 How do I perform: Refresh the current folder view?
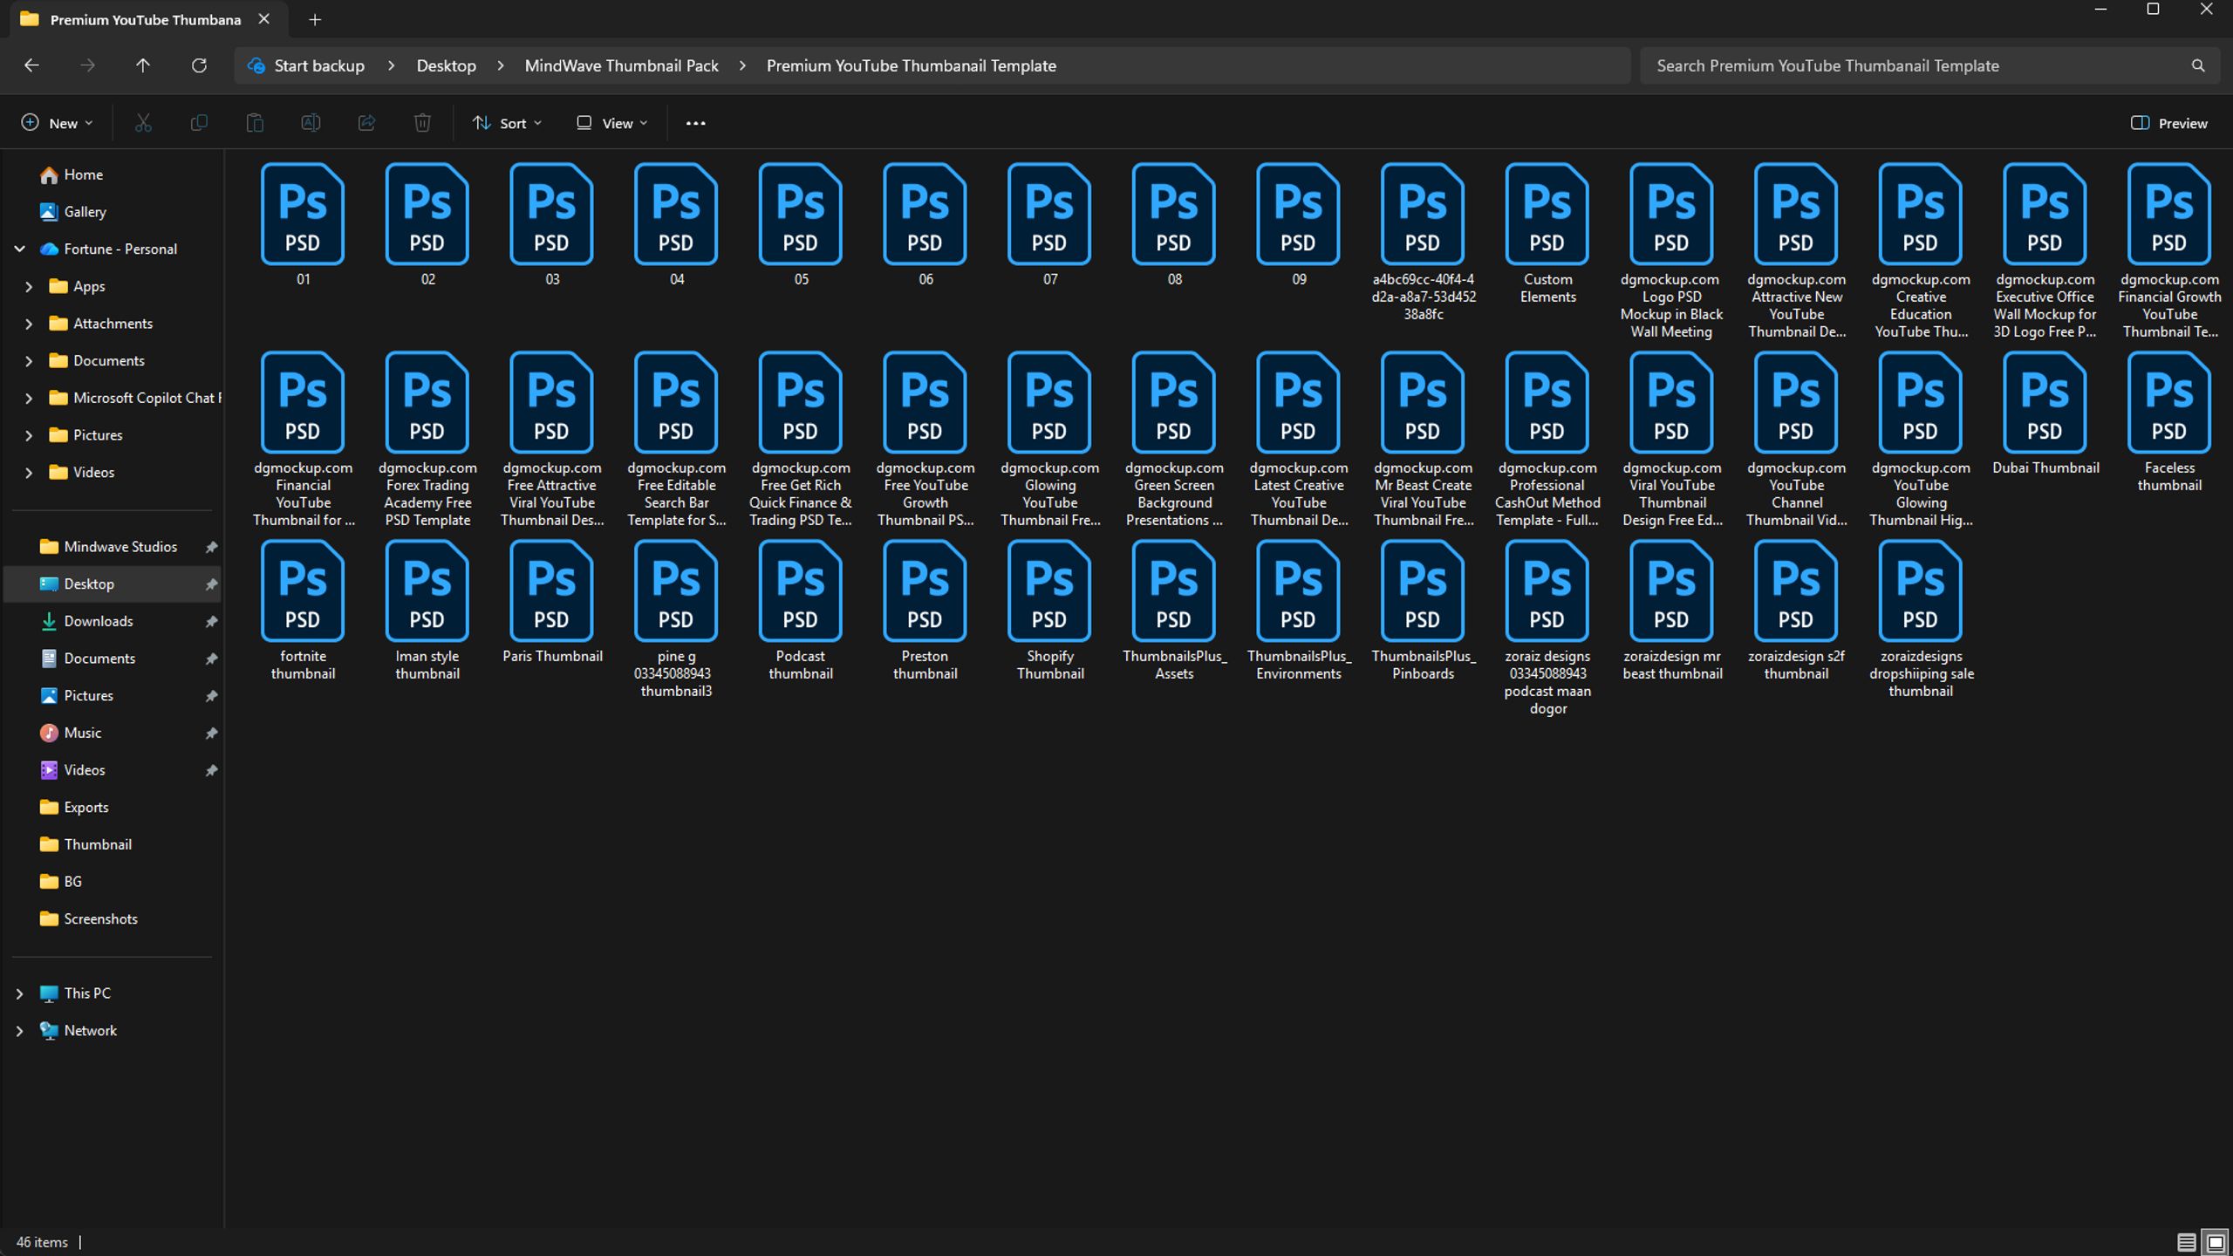click(199, 65)
